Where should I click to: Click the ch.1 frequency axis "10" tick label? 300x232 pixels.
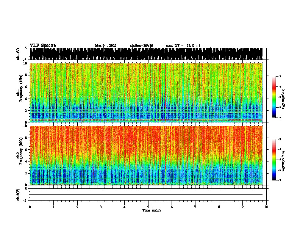(25, 63)
